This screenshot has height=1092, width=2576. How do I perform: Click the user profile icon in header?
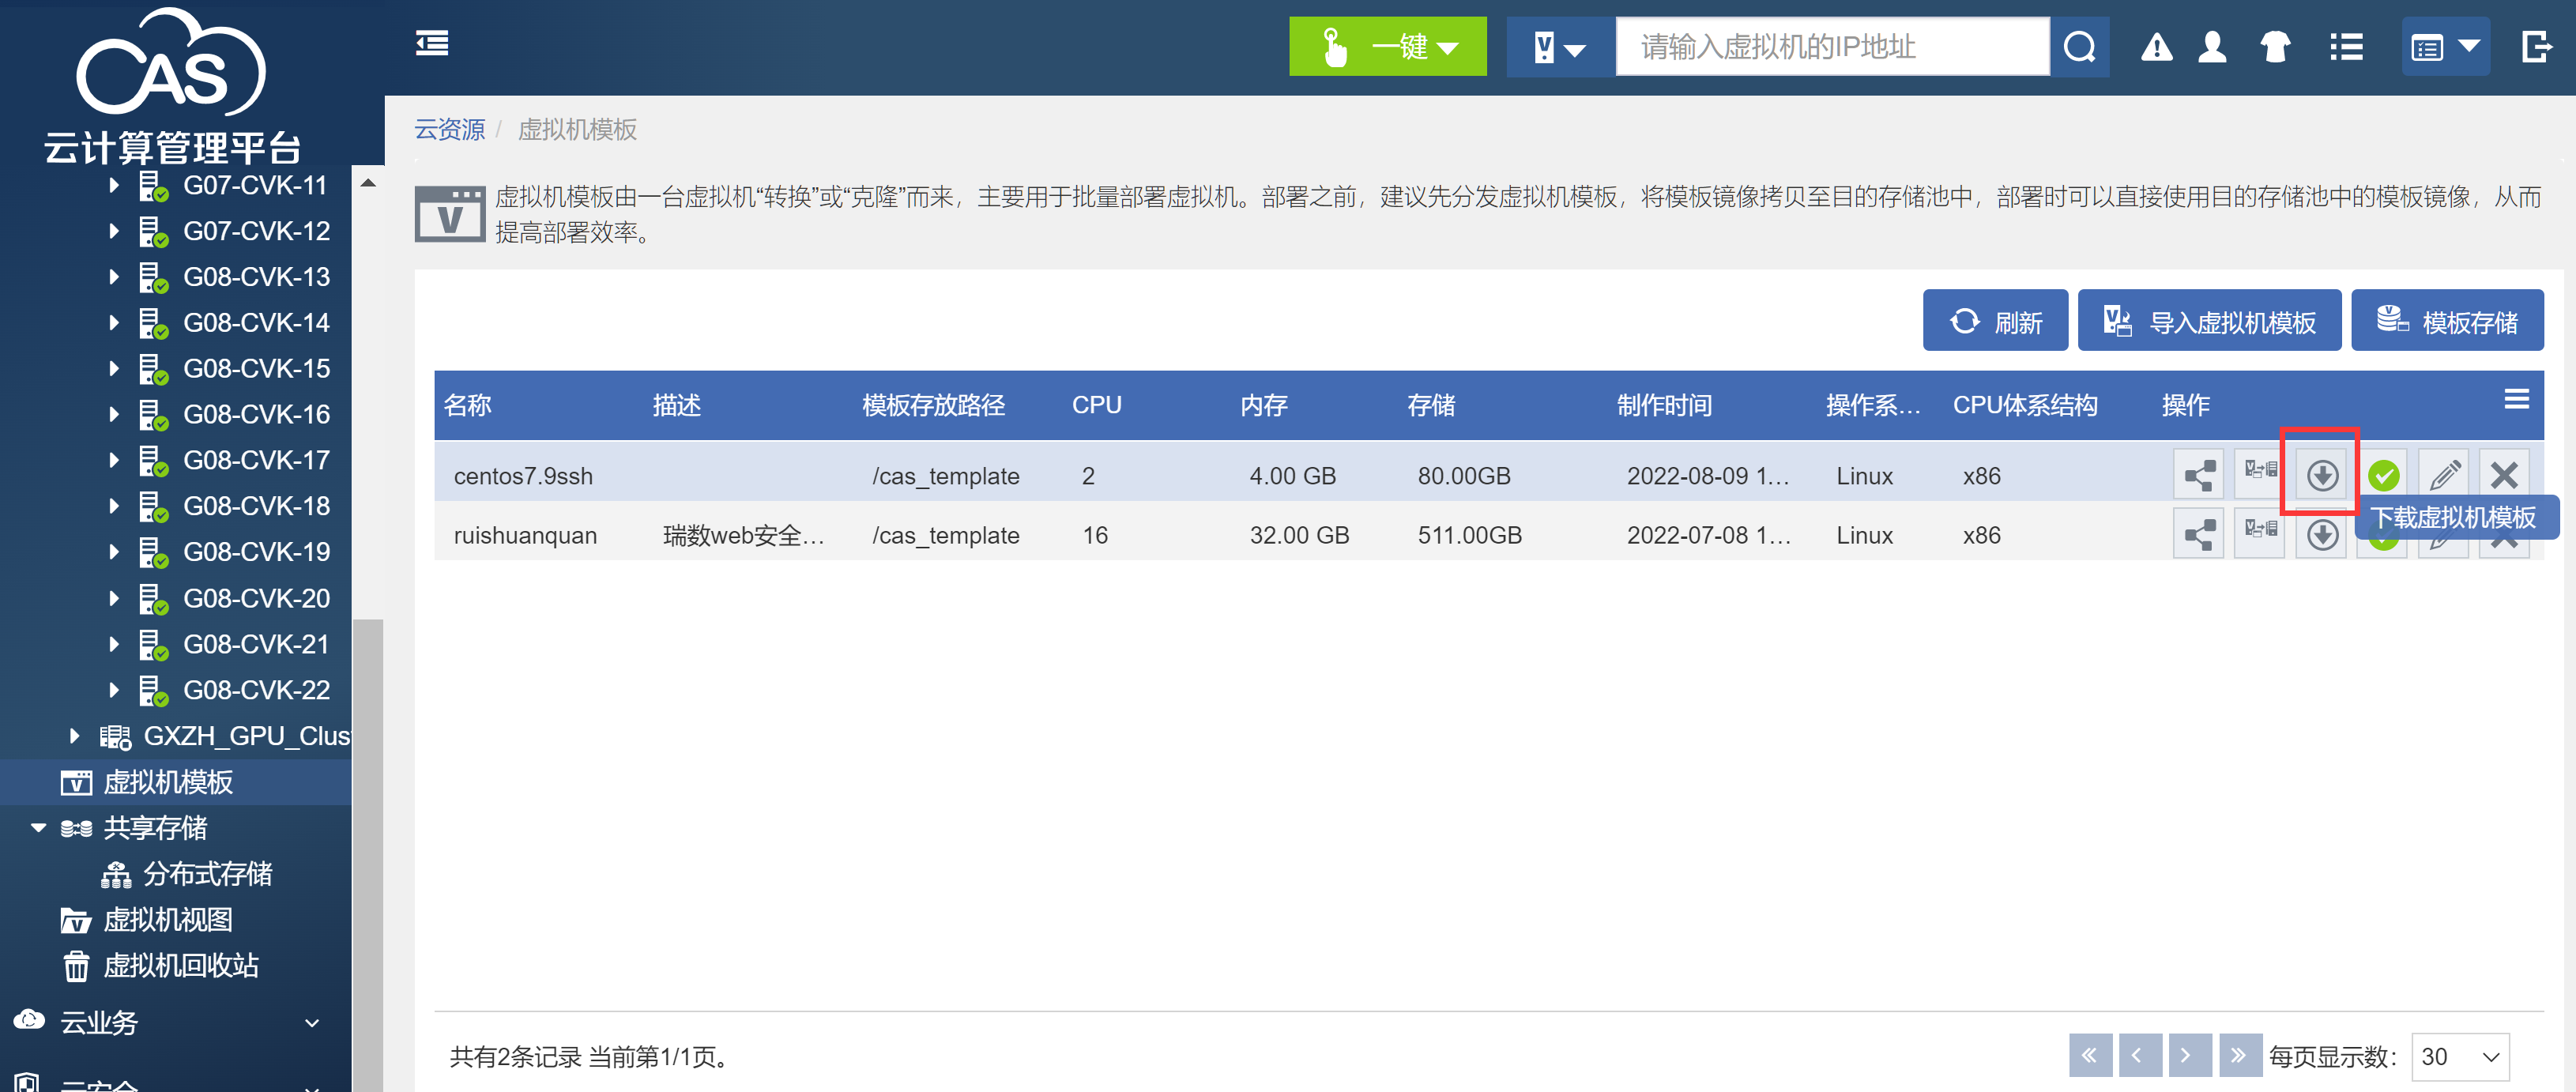click(2212, 47)
